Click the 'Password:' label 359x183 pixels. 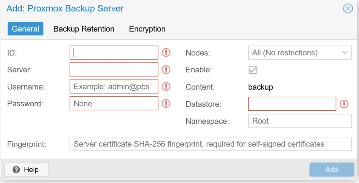25,104
